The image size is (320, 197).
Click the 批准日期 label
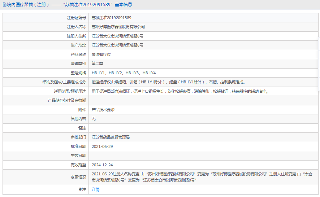point(78,146)
